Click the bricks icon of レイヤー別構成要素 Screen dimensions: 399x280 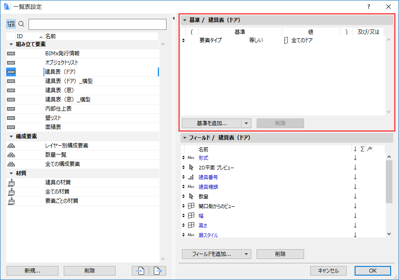tap(11, 146)
